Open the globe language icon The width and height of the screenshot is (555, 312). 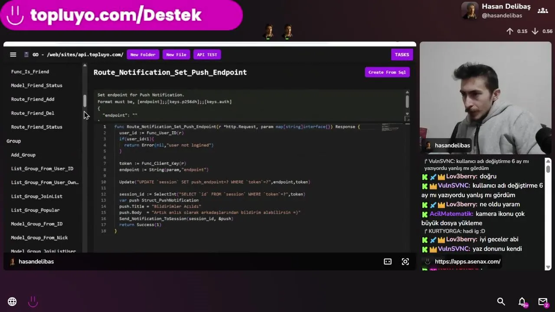click(x=12, y=302)
